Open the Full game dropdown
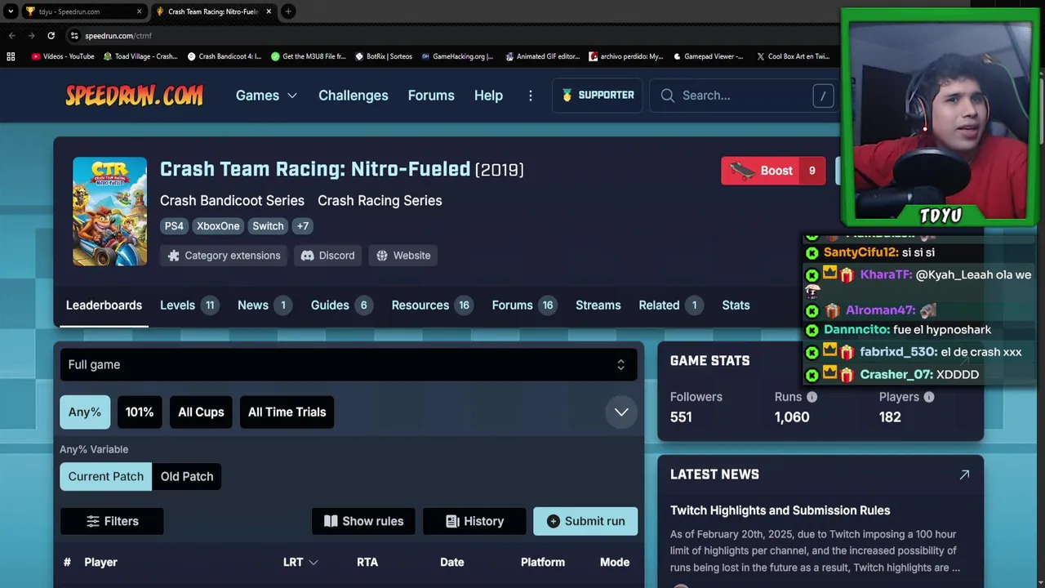Screen dimensions: 1045x588 (x=349, y=365)
